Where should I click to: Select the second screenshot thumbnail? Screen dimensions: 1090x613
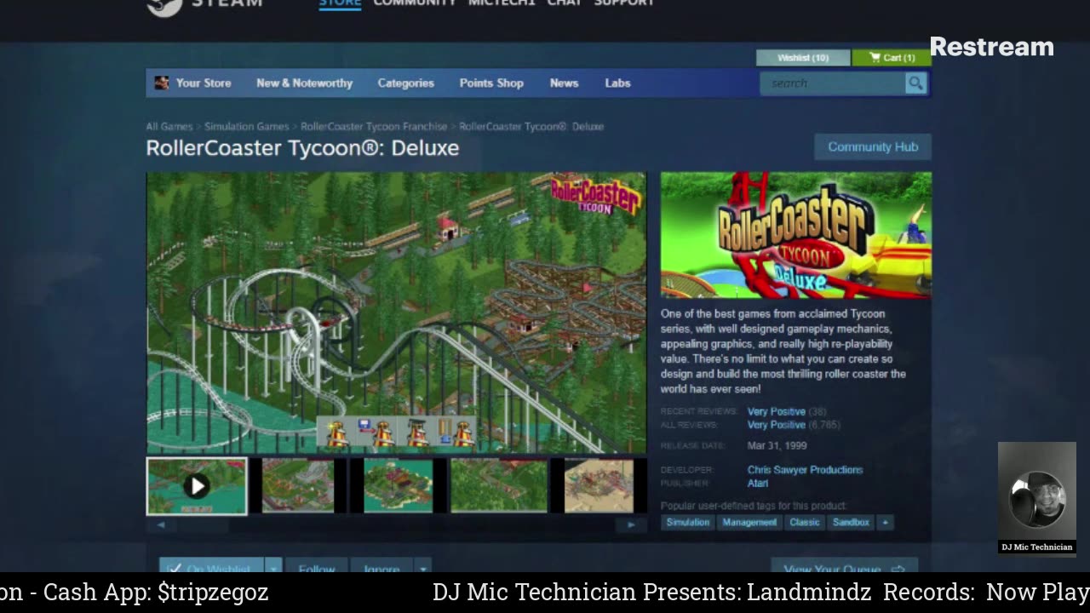tap(299, 486)
